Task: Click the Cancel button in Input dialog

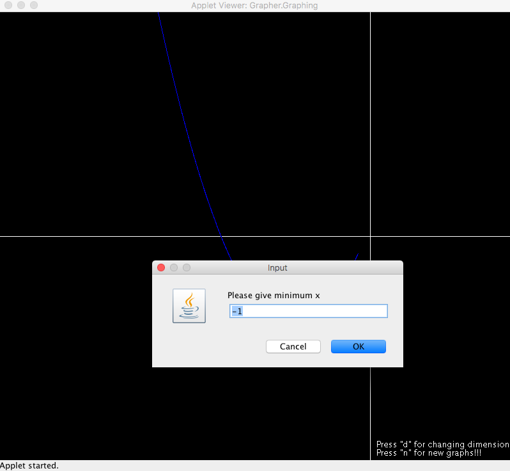Action: pyautogui.click(x=293, y=347)
